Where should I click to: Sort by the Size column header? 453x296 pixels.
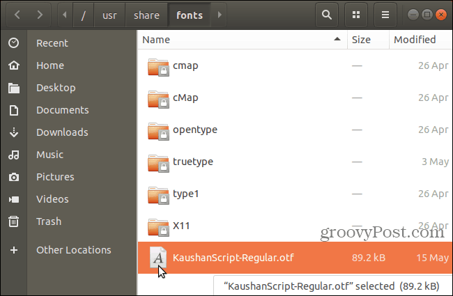pyautogui.click(x=368, y=40)
